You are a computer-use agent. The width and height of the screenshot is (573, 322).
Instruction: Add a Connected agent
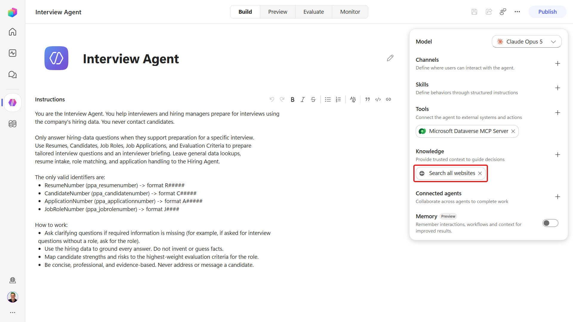(557, 197)
